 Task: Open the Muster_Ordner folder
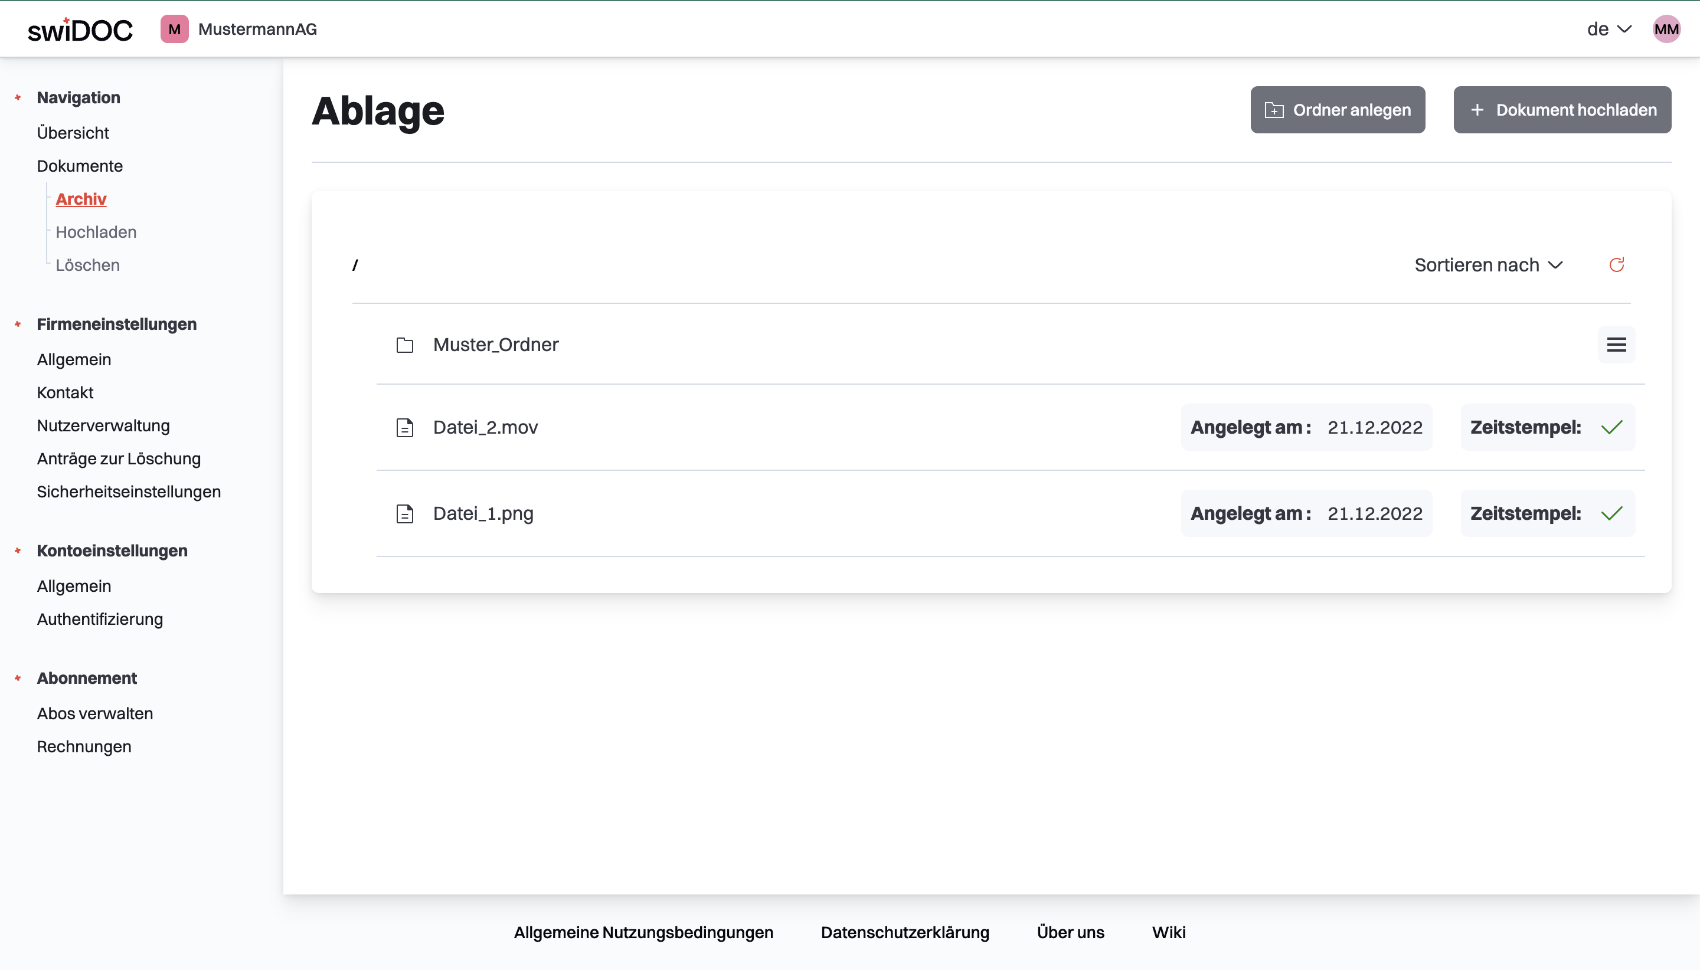(496, 345)
